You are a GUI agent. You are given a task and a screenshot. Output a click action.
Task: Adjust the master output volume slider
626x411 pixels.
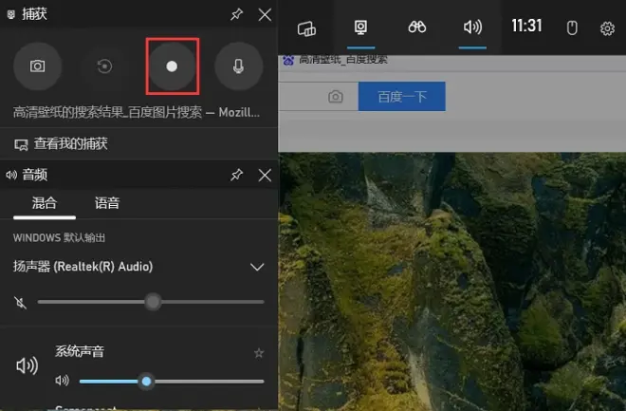(x=151, y=302)
